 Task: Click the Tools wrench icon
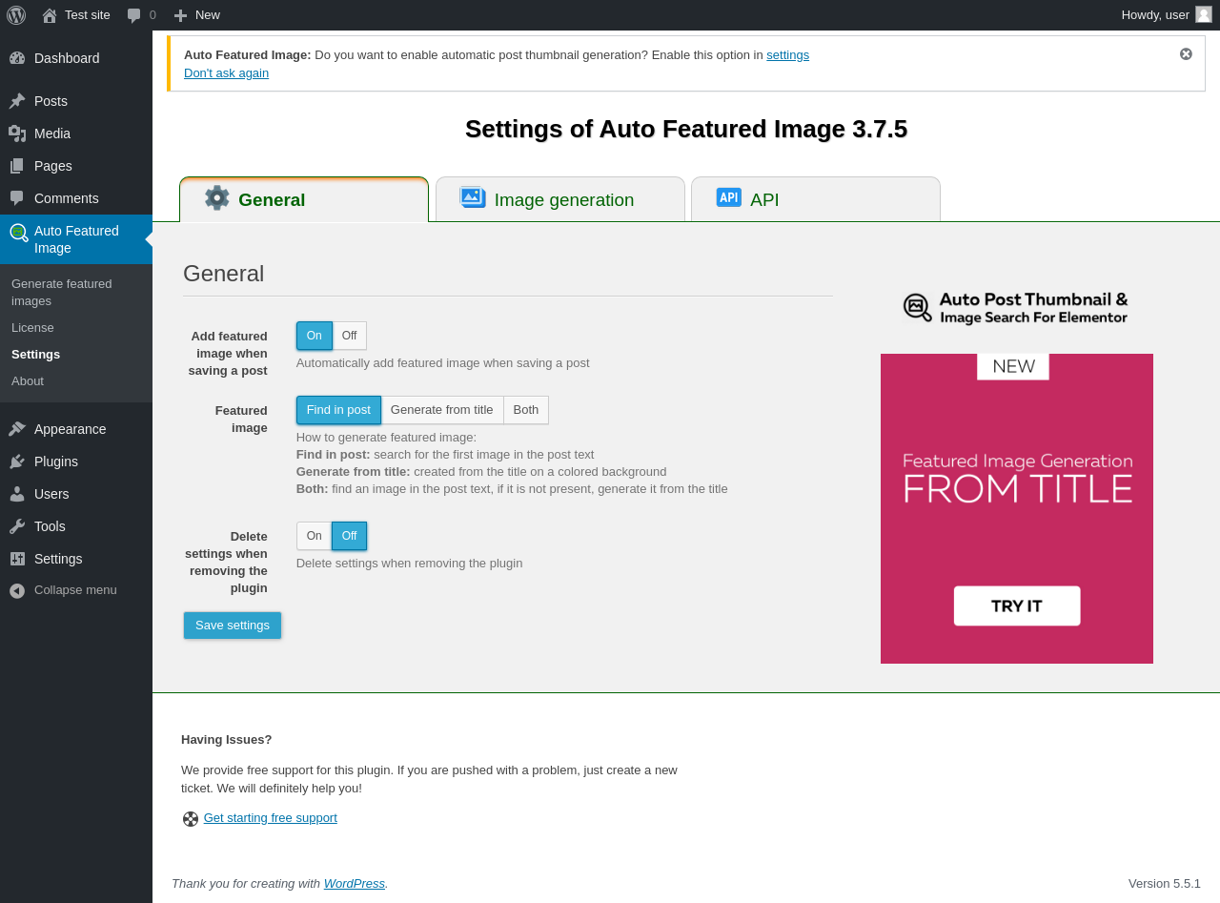[x=17, y=526]
